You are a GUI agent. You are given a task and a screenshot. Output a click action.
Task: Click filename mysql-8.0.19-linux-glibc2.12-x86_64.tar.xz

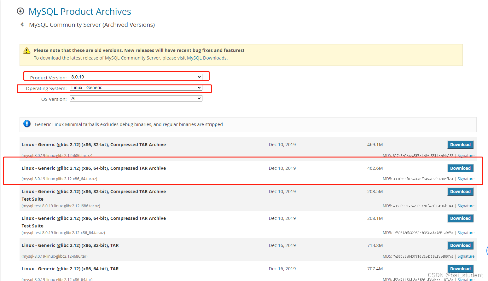(59, 179)
